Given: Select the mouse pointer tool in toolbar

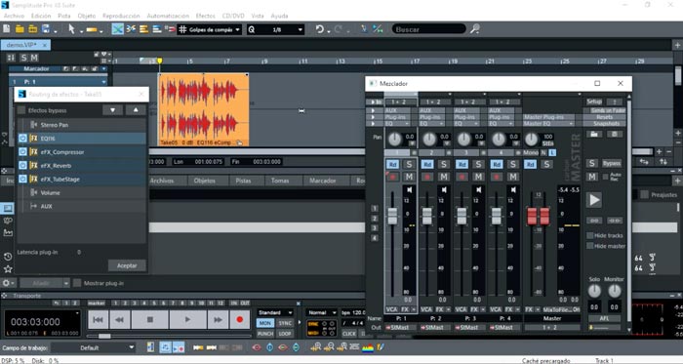Looking at the screenshot, I should tap(72, 29).
